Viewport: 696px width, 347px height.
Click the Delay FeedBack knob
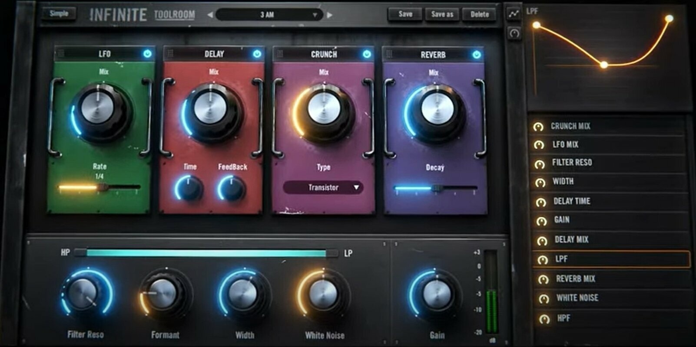point(232,189)
